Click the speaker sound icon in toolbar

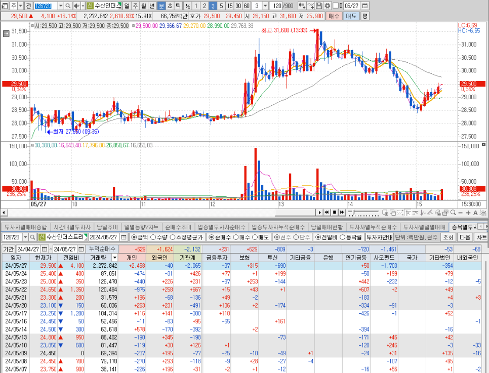(x=76, y=6)
